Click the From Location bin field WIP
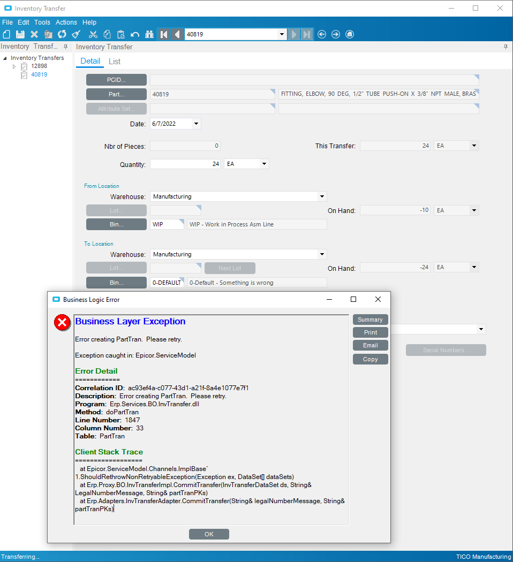 click(x=167, y=224)
